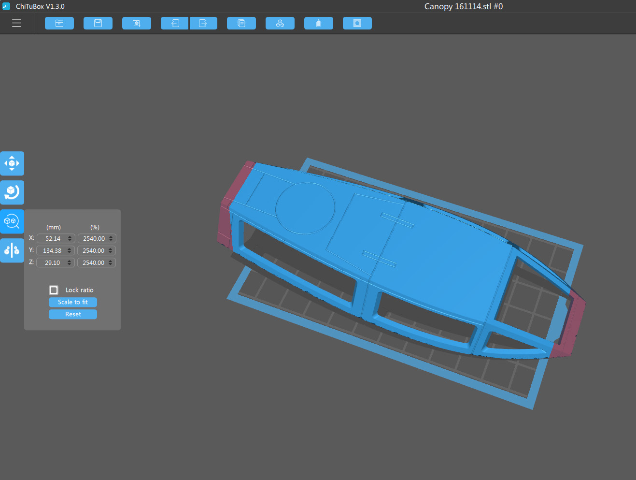The height and width of the screenshot is (480, 636).
Task: Click the Reset scale button
Action: (x=73, y=314)
